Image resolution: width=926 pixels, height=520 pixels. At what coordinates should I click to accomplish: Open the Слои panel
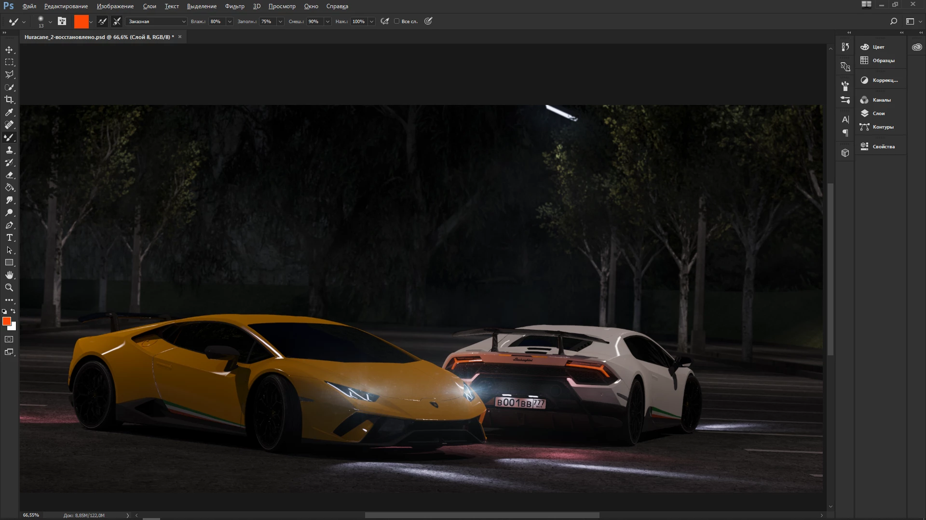878,113
